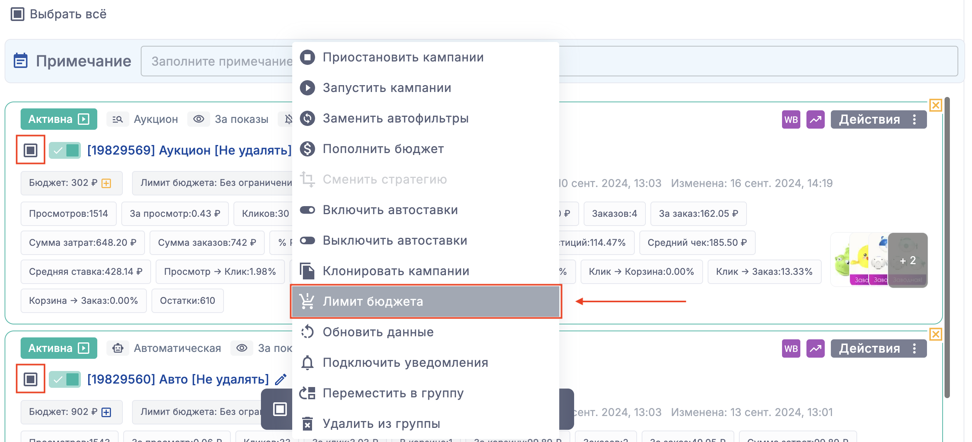The width and height of the screenshot is (972, 442).
Task: Click purple WB icon on Аукцион campaign
Action: [x=791, y=119]
